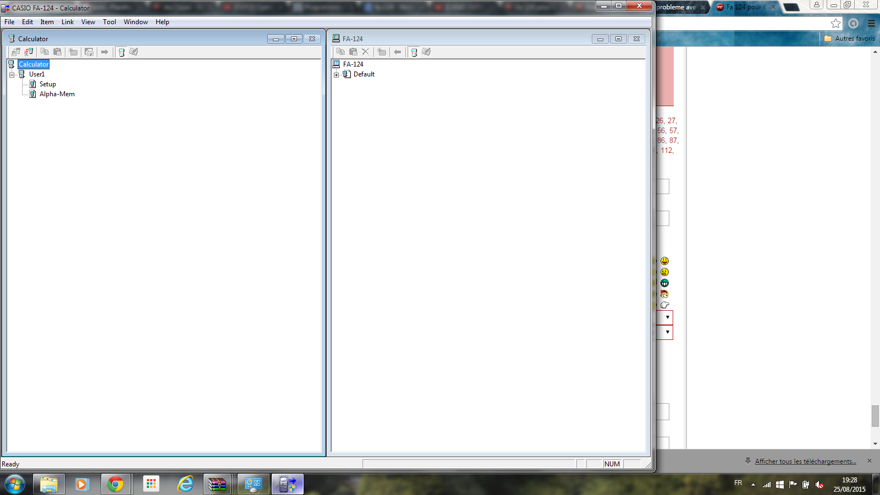Click Chrome scrollbar down arrow
Viewport: 880px width, 495px height.
click(x=875, y=444)
